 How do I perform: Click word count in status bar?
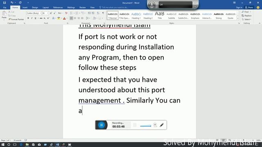pyautogui.click(x=17, y=140)
